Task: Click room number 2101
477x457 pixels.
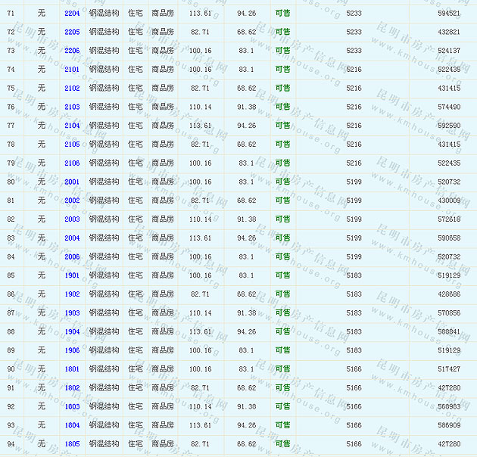Action: (x=72, y=70)
